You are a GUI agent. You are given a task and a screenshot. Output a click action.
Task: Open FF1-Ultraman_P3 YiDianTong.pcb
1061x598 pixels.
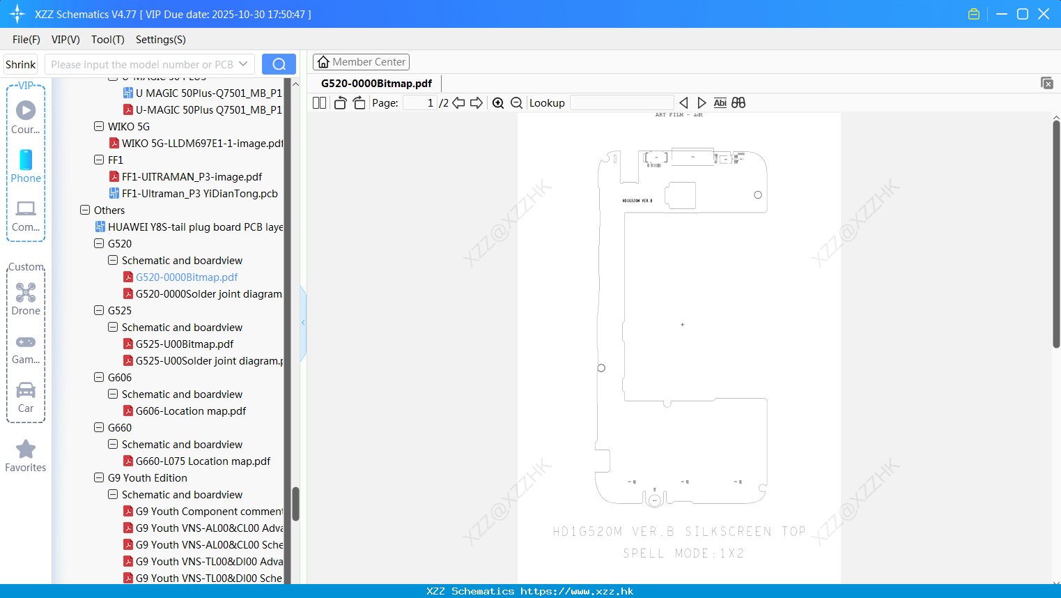coord(193,193)
